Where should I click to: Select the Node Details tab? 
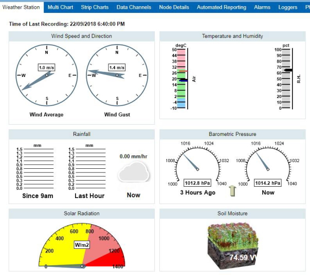point(174,7)
